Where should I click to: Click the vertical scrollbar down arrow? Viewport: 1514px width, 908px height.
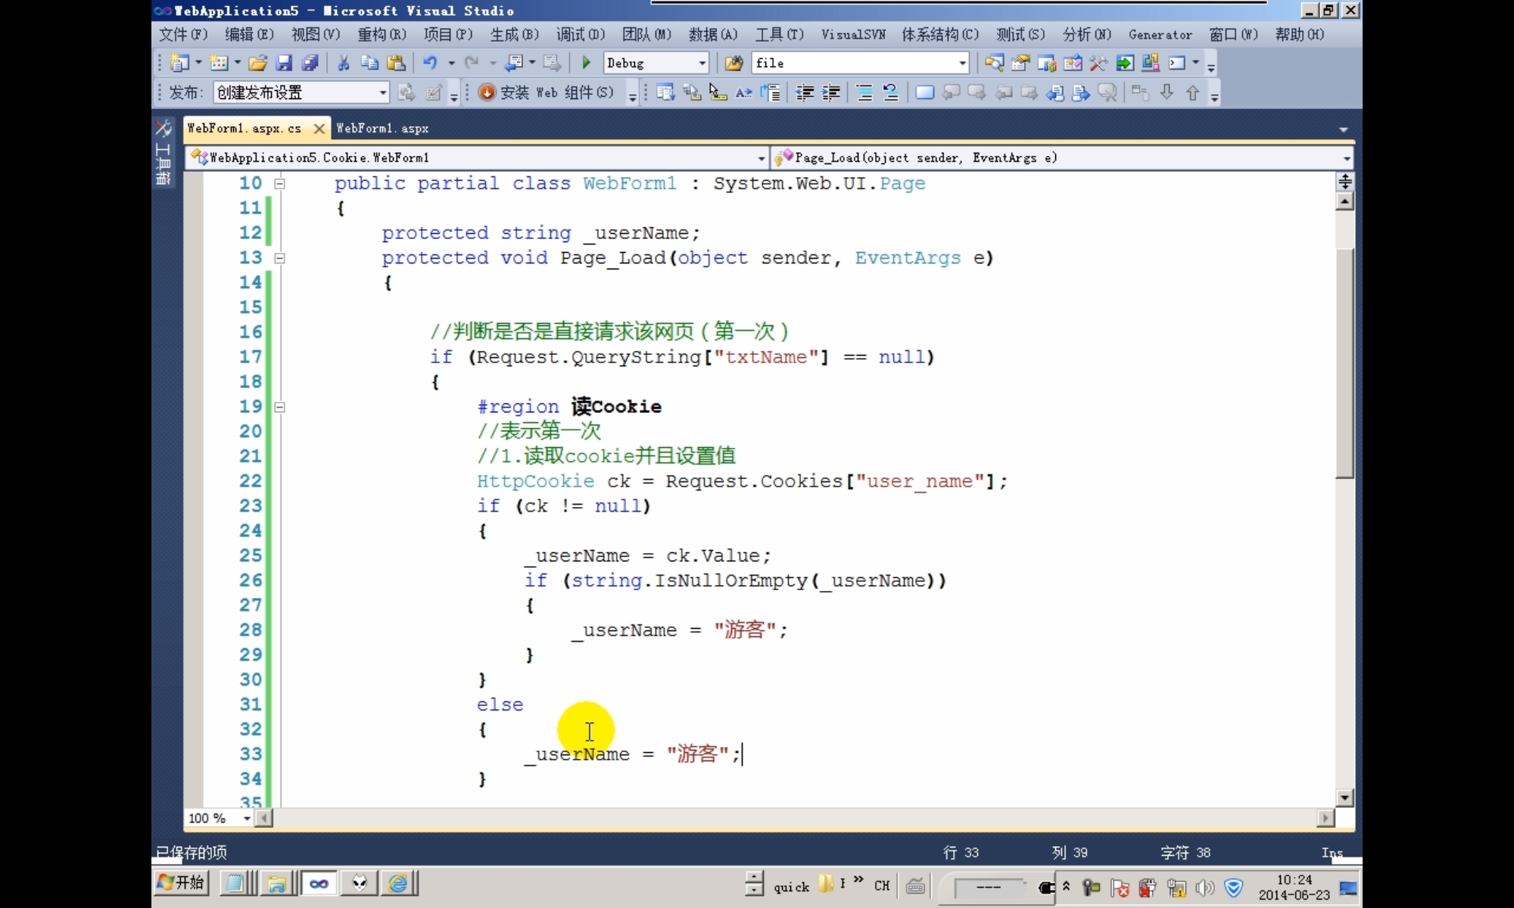click(x=1345, y=798)
